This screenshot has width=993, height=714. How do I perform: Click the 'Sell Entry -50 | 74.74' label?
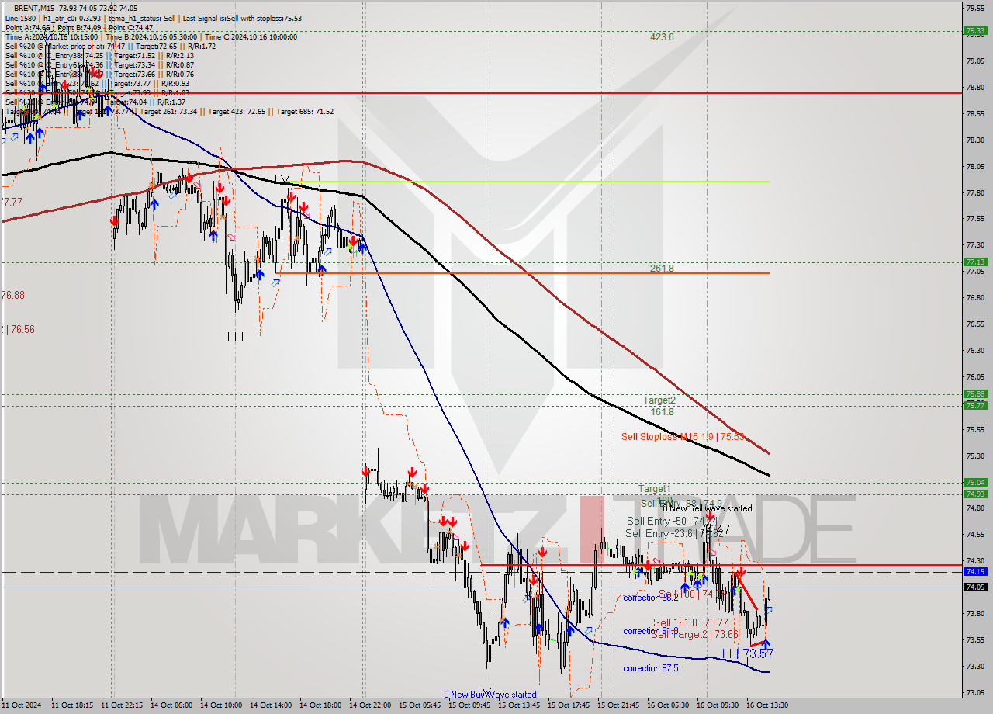tap(672, 521)
